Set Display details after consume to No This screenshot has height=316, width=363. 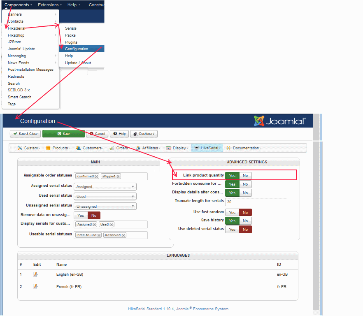[x=245, y=193]
